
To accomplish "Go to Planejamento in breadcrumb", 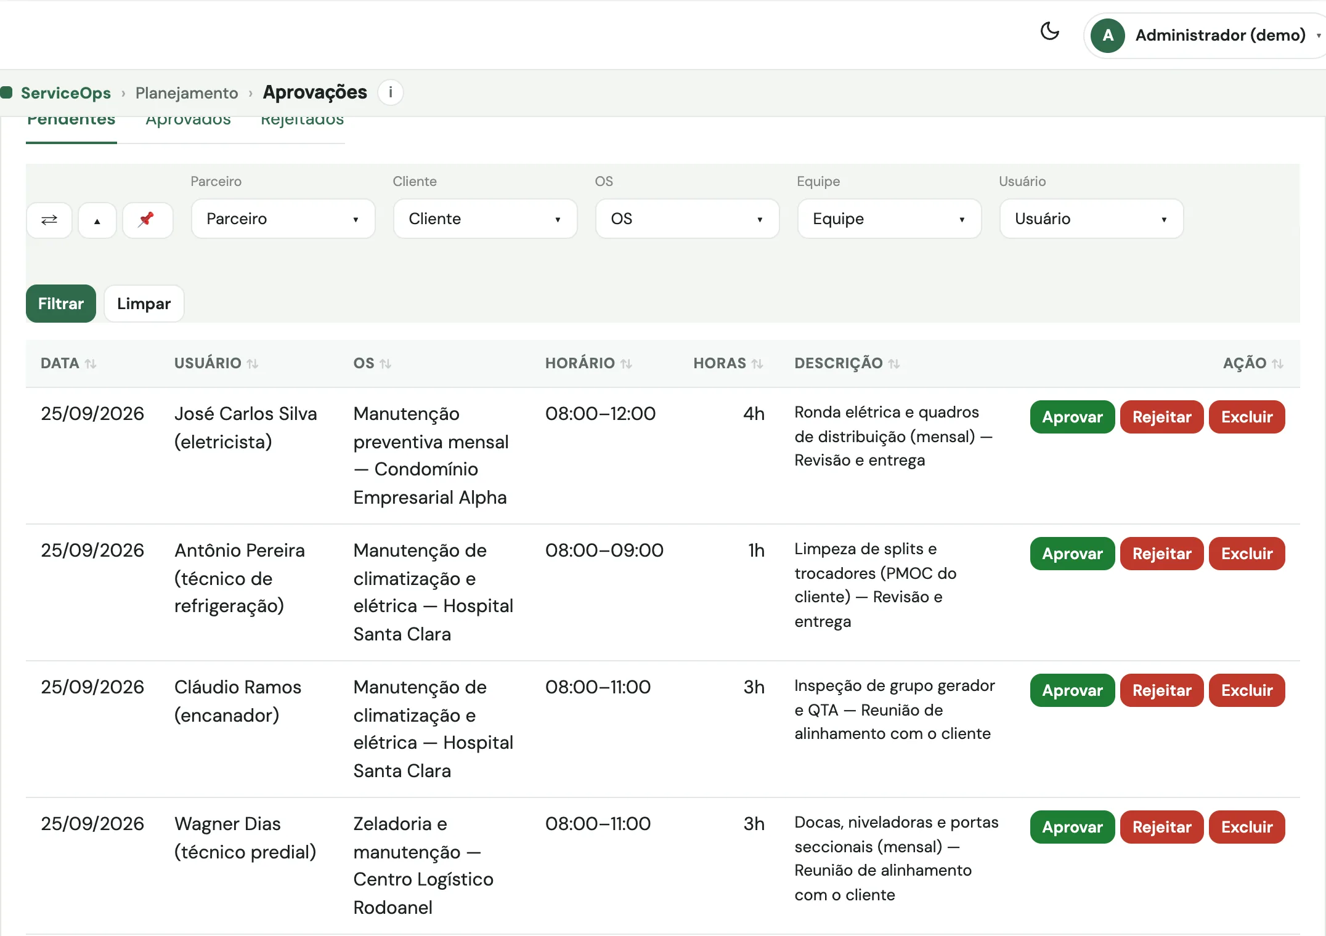I will (x=187, y=93).
